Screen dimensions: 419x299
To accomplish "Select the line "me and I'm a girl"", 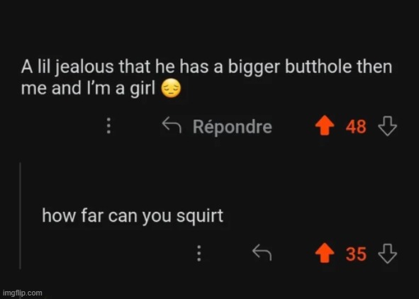I will (88, 89).
